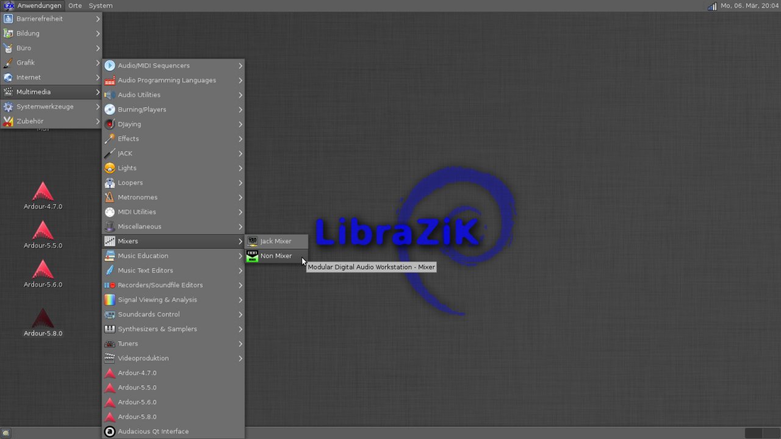This screenshot has width=781, height=439.
Task: Click the Metronomes icon
Action: point(110,198)
